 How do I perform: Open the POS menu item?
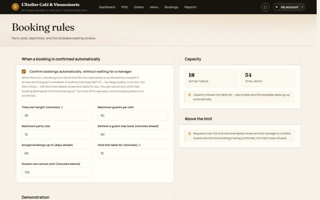[x=124, y=7]
